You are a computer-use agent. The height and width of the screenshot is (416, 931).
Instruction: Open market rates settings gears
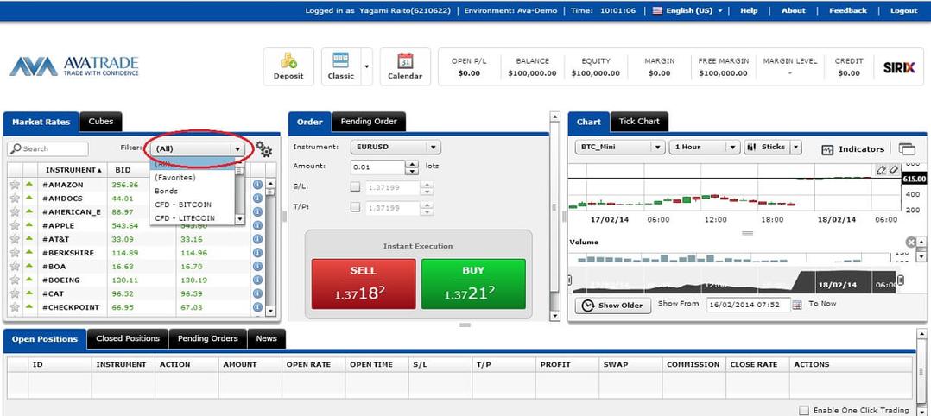263,149
